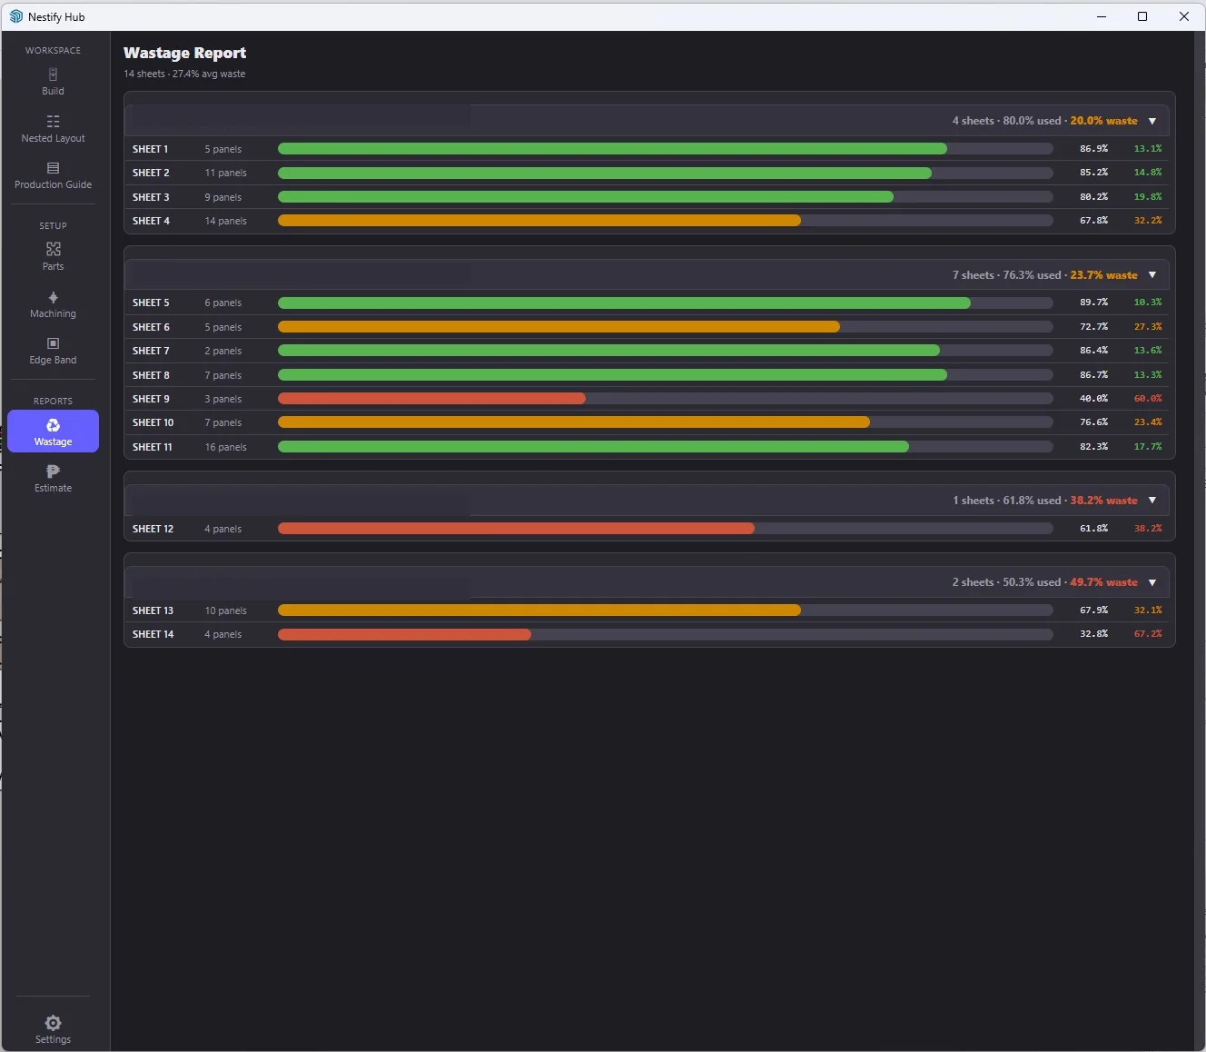Collapse the 20.0% waste group
1206x1052 pixels.
(1152, 121)
